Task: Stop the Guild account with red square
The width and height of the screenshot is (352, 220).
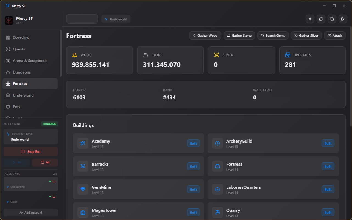Action: (x=54, y=196)
